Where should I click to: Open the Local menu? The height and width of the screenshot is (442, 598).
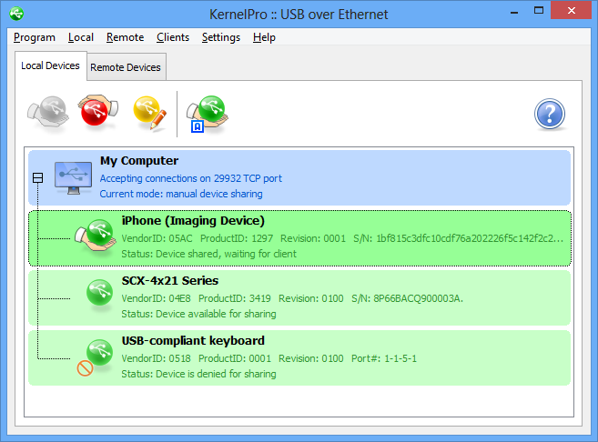coord(81,37)
